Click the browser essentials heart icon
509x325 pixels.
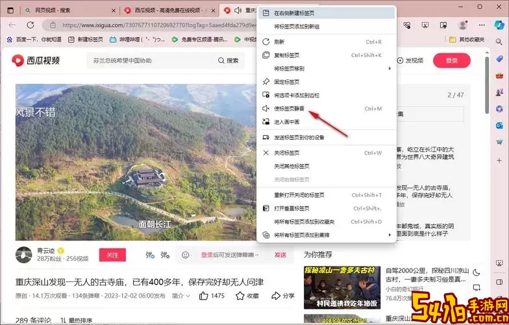coord(406,25)
